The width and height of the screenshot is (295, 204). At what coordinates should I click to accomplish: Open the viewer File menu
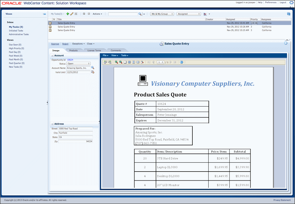coord(105,56)
